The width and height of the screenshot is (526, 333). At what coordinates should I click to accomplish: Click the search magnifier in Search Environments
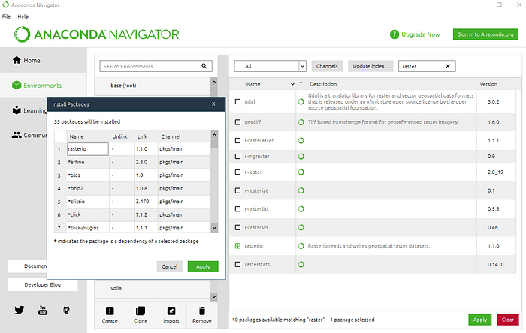[x=204, y=66]
